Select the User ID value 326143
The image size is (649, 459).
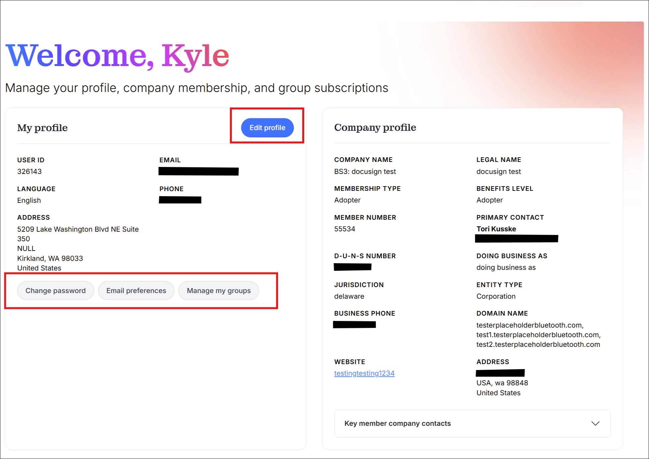coord(30,172)
